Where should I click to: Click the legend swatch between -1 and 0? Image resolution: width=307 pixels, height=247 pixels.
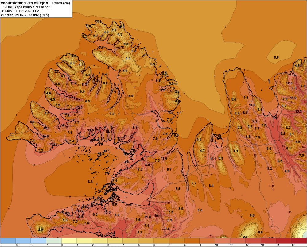pyautogui.click(x=54, y=241)
